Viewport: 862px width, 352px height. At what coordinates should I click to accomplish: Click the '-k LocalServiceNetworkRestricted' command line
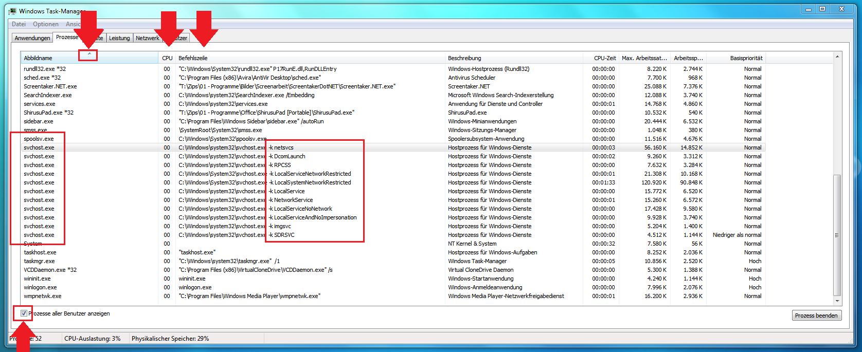[x=310, y=174]
